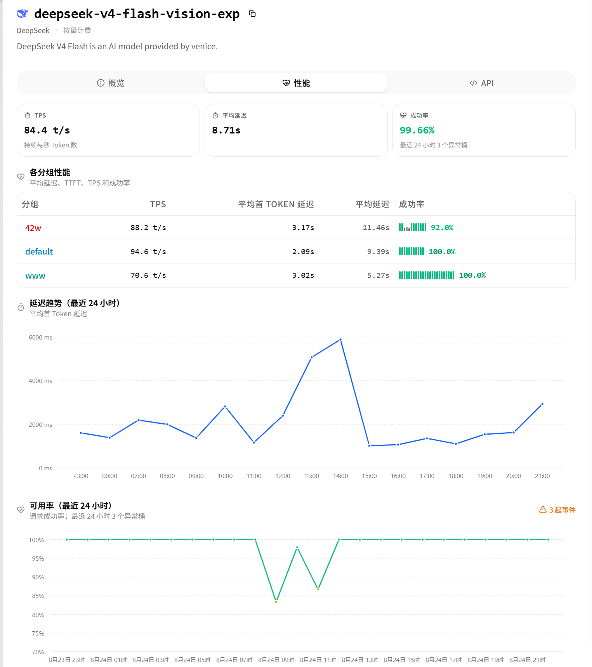Click the 分组 column header
592x667 pixels.
(x=30, y=204)
